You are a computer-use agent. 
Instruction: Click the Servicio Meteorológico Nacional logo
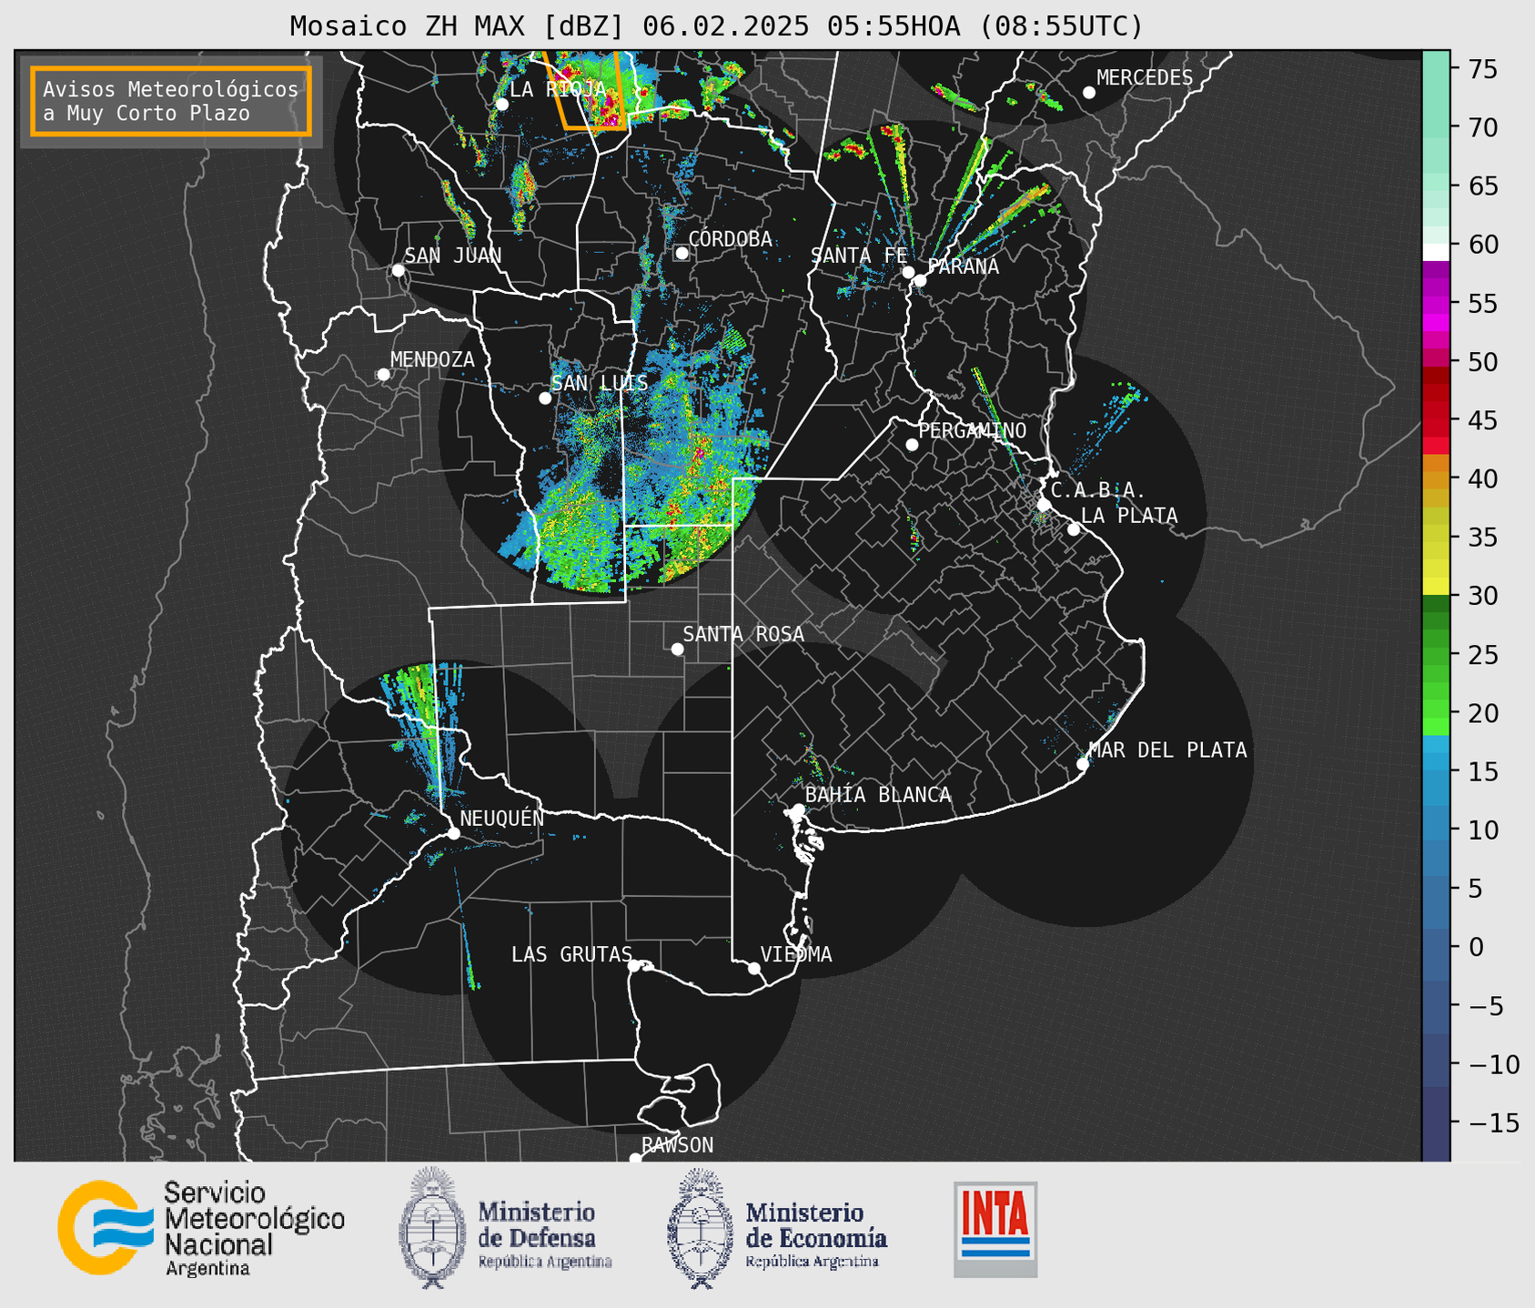pyautogui.click(x=200, y=1228)
